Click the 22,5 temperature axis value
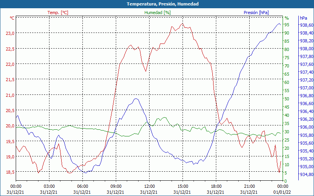Screen dimensions: 314x196 pos(11,49)
